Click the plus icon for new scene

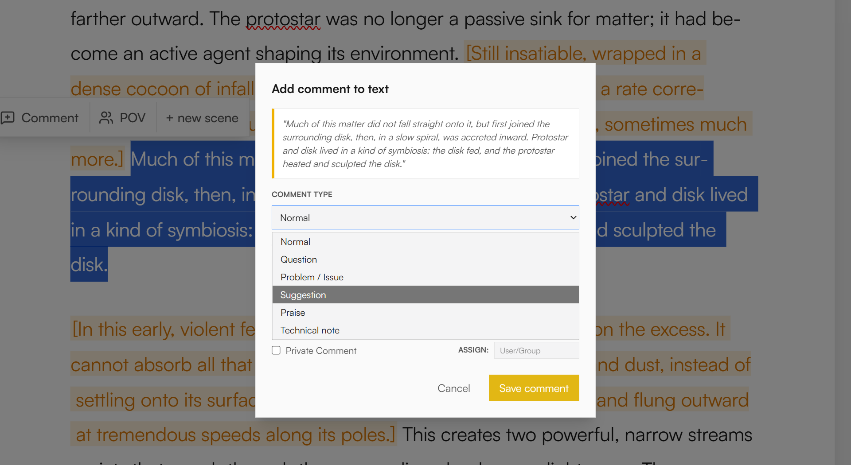point(170,118)
